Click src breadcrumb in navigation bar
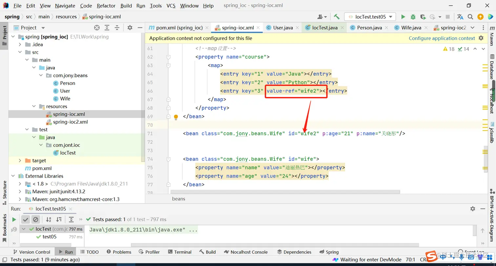 (29, 17)
